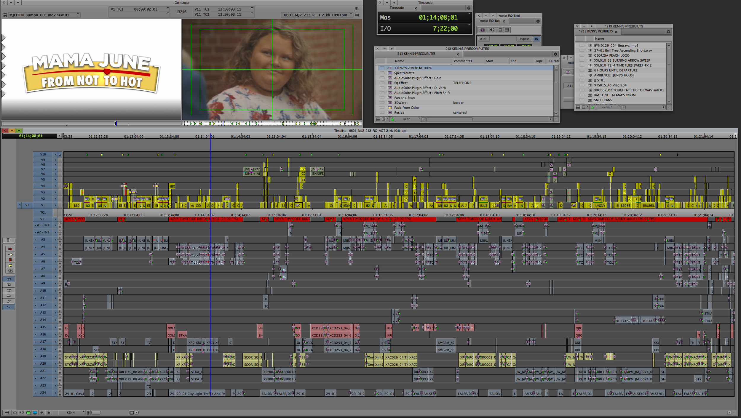Screen dimensions: 741x418
Task: Click the timeline zoom scale slider
Action: point(96,412)
